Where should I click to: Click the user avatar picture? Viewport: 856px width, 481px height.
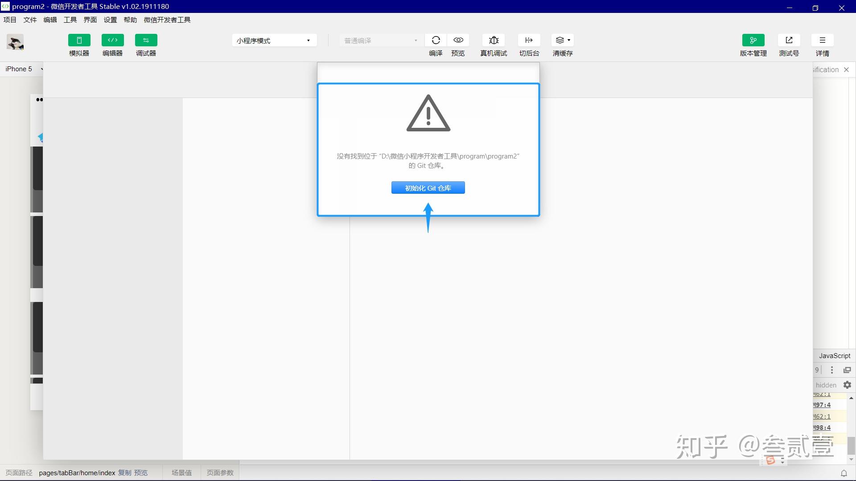pyautogui.click(x=15, y=43)
